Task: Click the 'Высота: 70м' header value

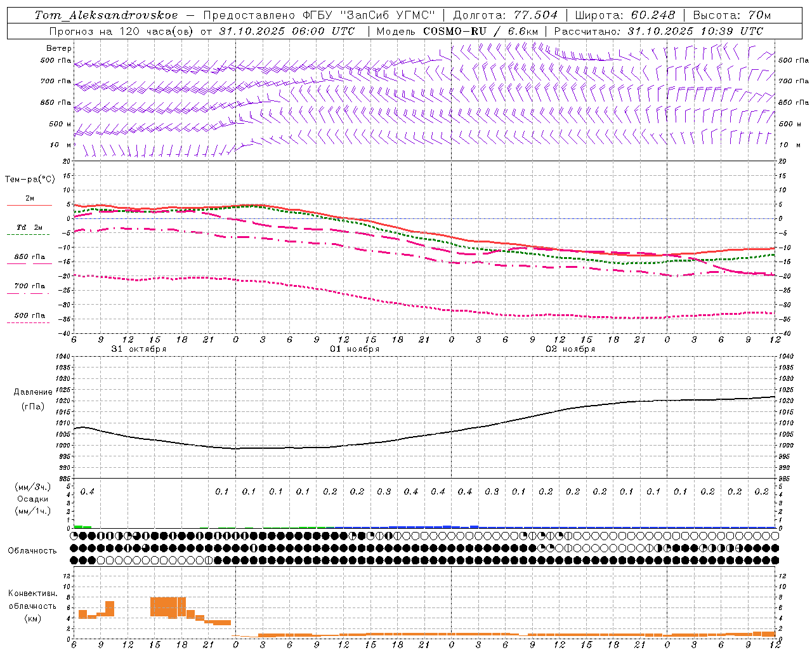Action: [732, 15]
